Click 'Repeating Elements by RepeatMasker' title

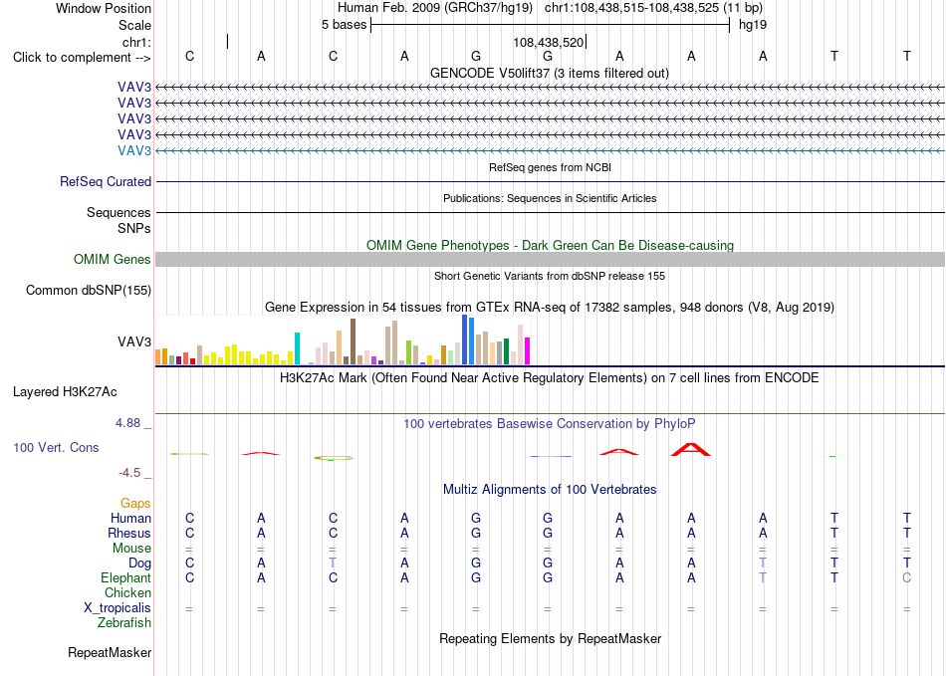click(550, 638)
